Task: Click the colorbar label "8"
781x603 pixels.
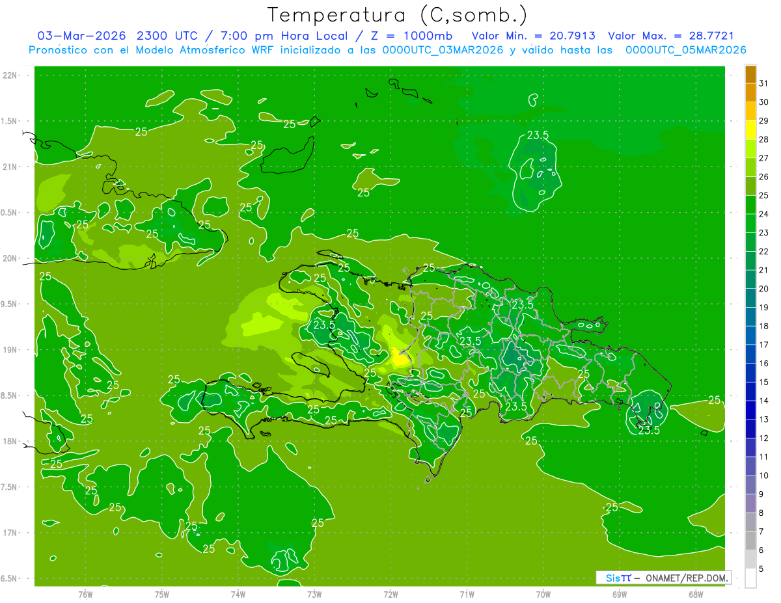Action: tap(761, 513)
